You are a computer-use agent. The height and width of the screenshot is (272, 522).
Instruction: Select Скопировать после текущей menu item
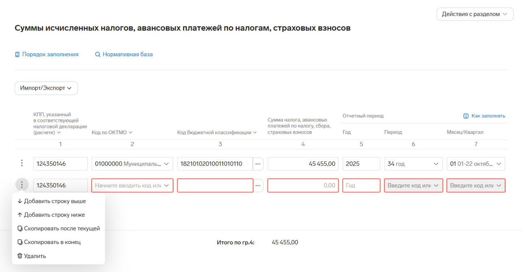(x=62, y=228)
